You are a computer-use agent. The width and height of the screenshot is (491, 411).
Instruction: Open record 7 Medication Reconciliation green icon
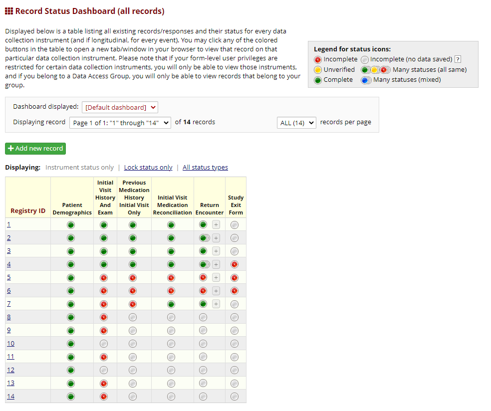click(x=171, y=304)
